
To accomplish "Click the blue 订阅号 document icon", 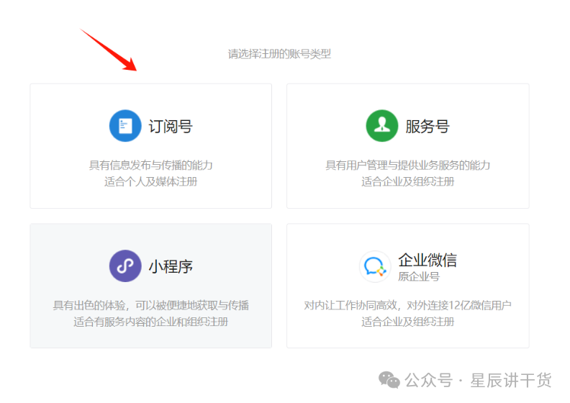I will [125, 126].
